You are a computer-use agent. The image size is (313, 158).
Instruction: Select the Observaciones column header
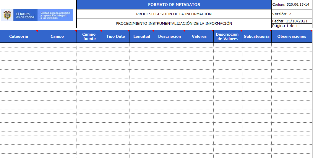click(292, 37)
